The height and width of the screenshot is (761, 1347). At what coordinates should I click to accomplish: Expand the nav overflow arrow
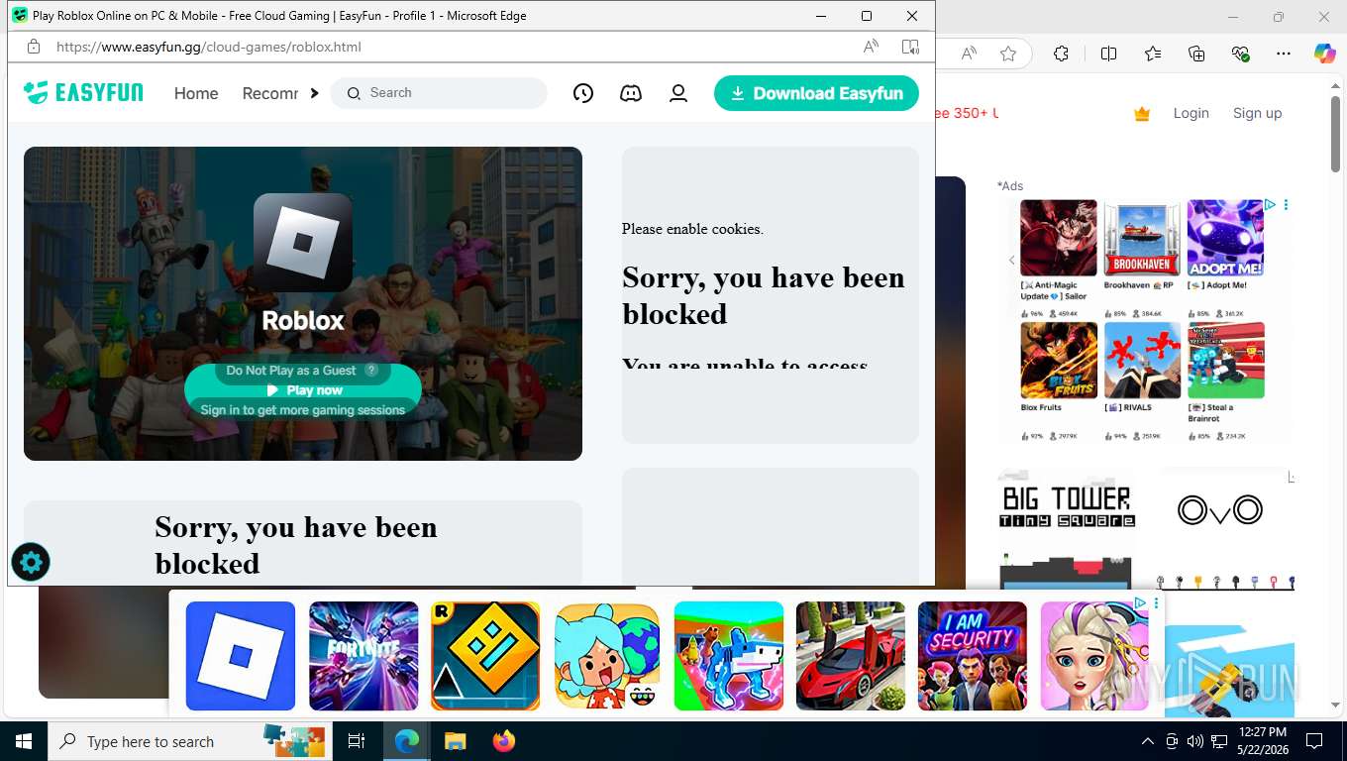pyautogui.click(x=314, y=93)
